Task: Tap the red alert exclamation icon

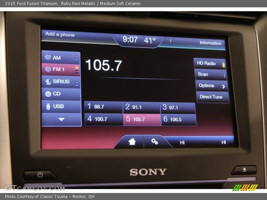Action: 171,41
